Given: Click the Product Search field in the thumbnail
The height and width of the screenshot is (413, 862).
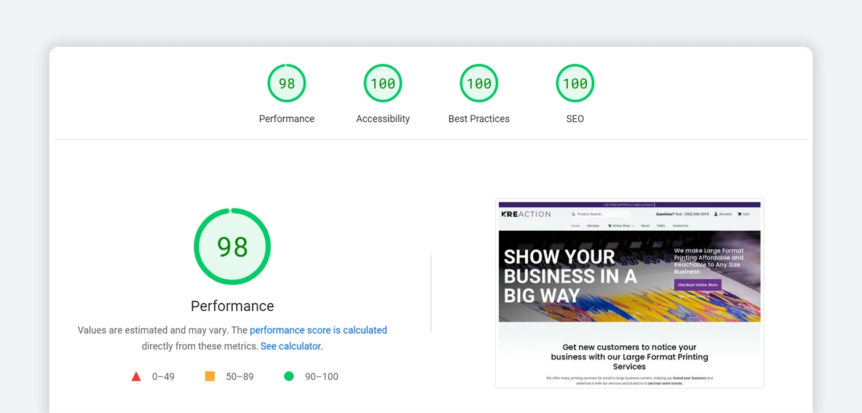Looking at the screenshot, I should tap(600, 214).
